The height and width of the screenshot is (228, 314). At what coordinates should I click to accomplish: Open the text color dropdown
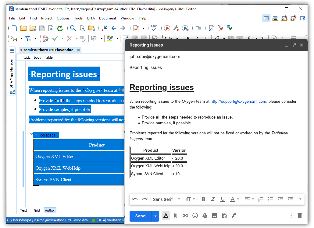(x=235, y=199)
